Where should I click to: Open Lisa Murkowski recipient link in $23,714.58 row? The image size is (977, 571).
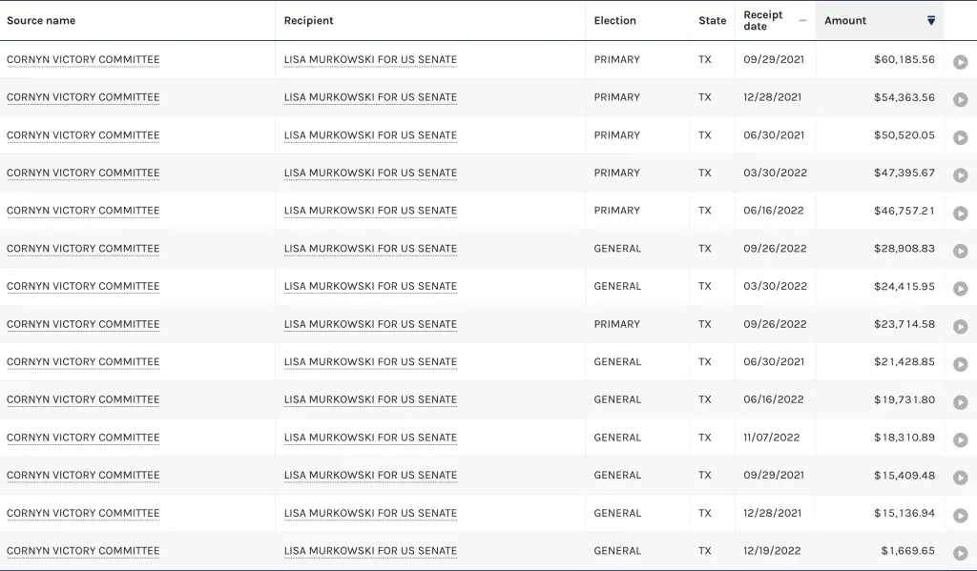click(x=370, y=324)
